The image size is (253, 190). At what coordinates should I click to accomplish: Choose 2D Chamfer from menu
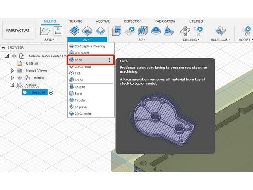coord(91,113)
